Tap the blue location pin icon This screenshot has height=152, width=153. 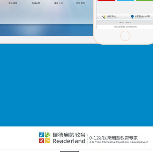tap(132, 17)
